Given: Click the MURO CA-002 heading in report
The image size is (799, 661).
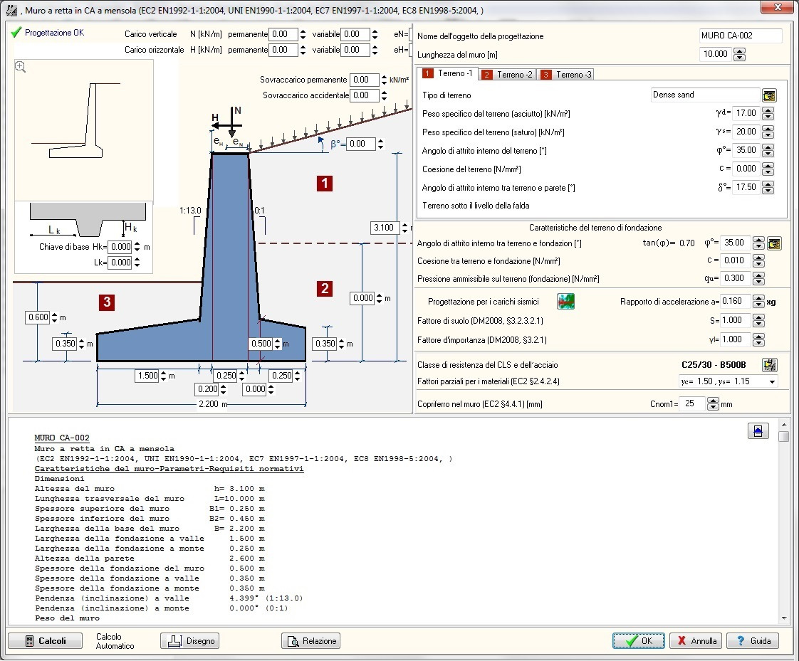Looking at the screenshot, I should click(62, 438).
